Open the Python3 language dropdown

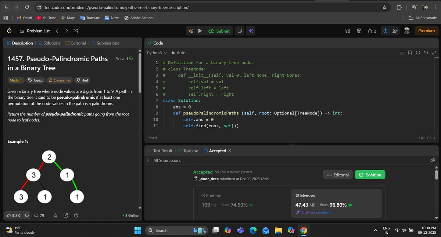[157, 53]
